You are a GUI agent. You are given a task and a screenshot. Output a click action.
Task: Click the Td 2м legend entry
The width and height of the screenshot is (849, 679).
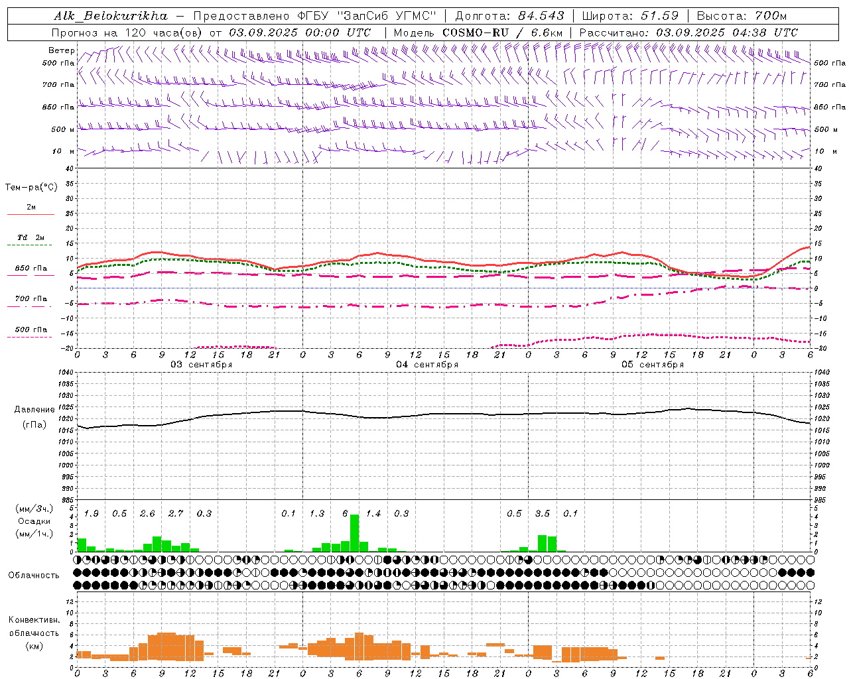tap(31, 237)
